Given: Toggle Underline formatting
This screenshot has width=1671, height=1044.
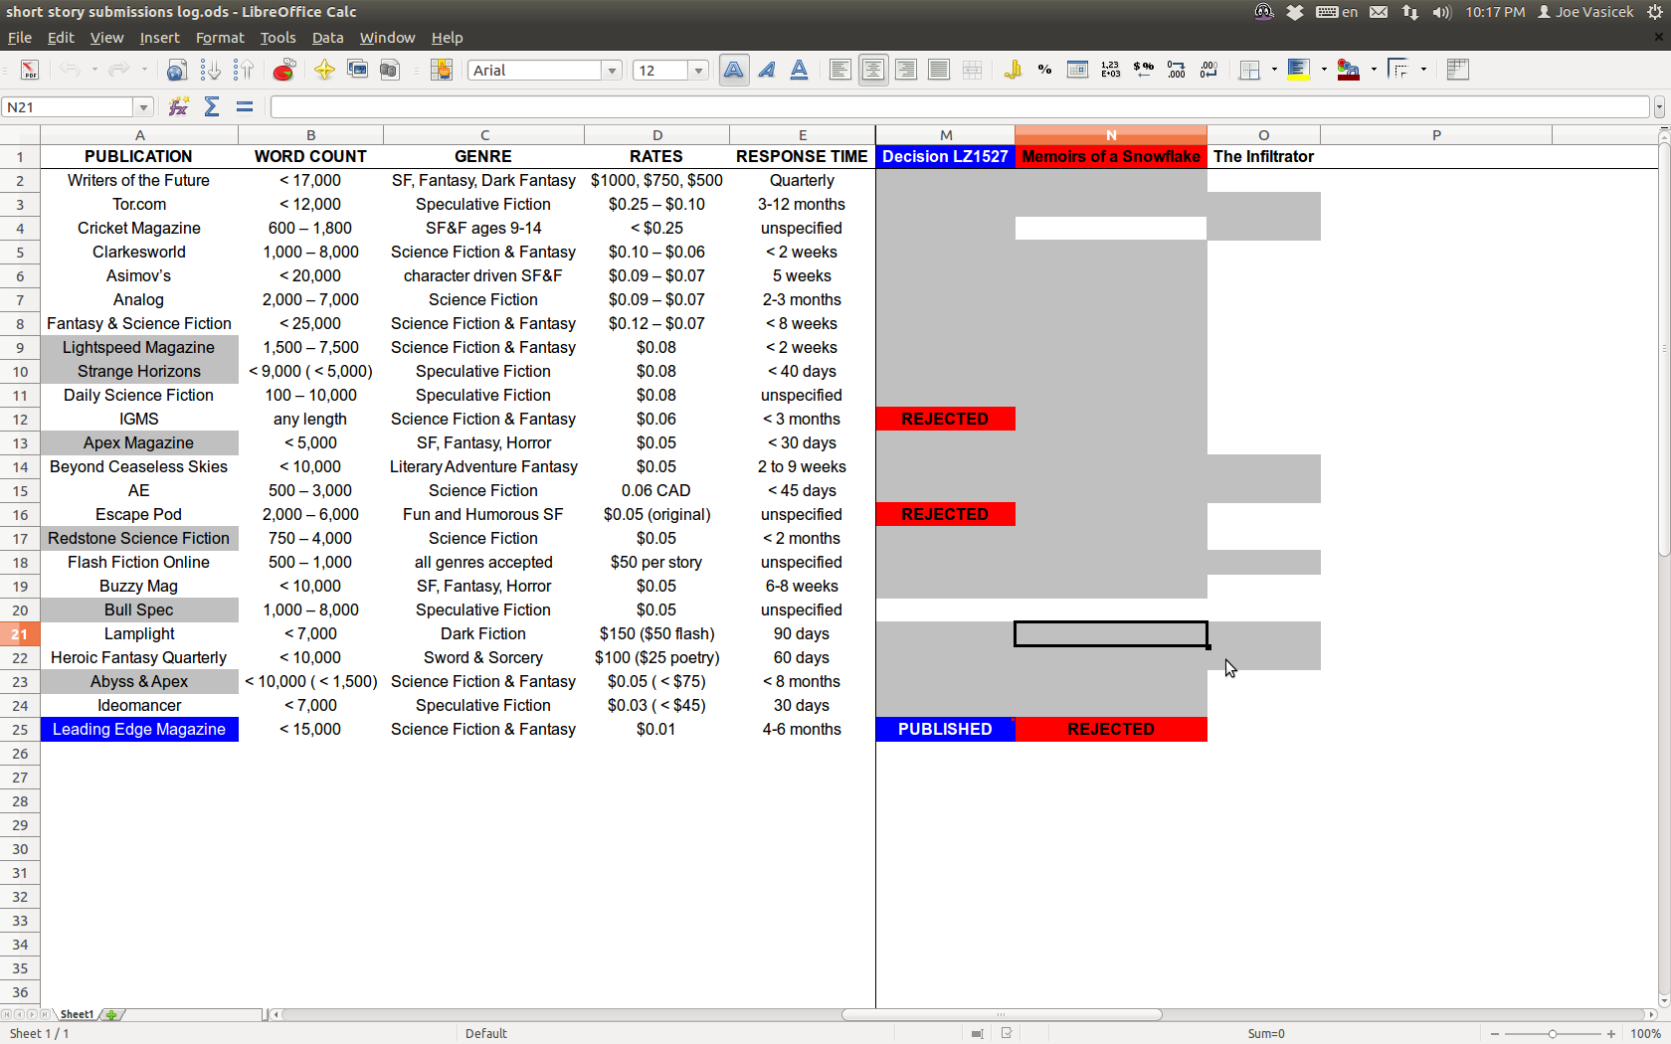Looking at the screenshot, I should click(x=799, y=70).
